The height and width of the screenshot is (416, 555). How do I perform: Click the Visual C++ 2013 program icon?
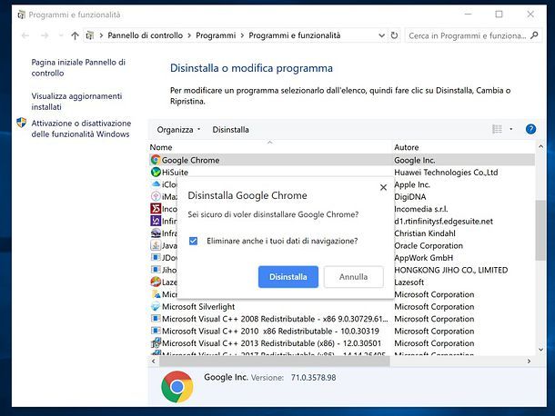(156, 342)
